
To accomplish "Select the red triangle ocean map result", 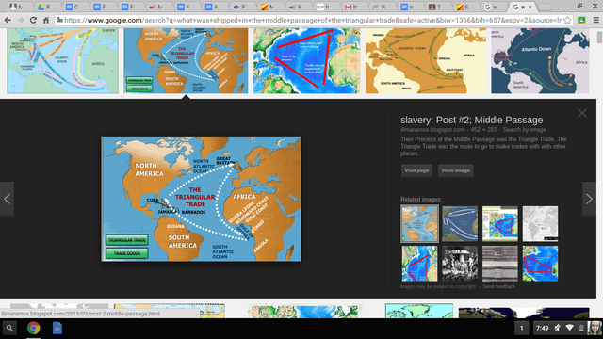I will pyautogui.click(x=306, y=60).
